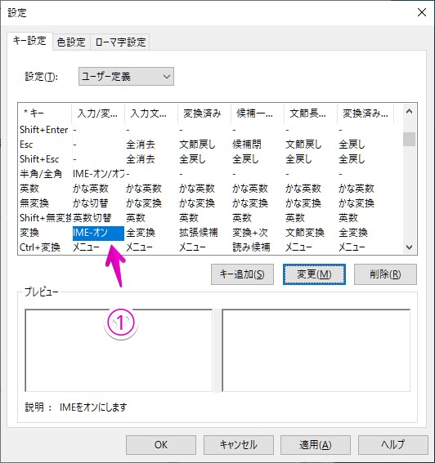
Task: Click the 変換済み column header
Action: 204,113
